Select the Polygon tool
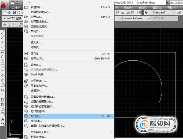The width and height of the screenshot is (183, 139). click(x=3, y=47)
